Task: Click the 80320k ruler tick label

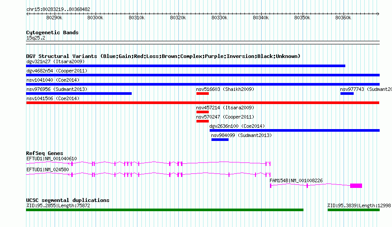Action: [178, 18]
